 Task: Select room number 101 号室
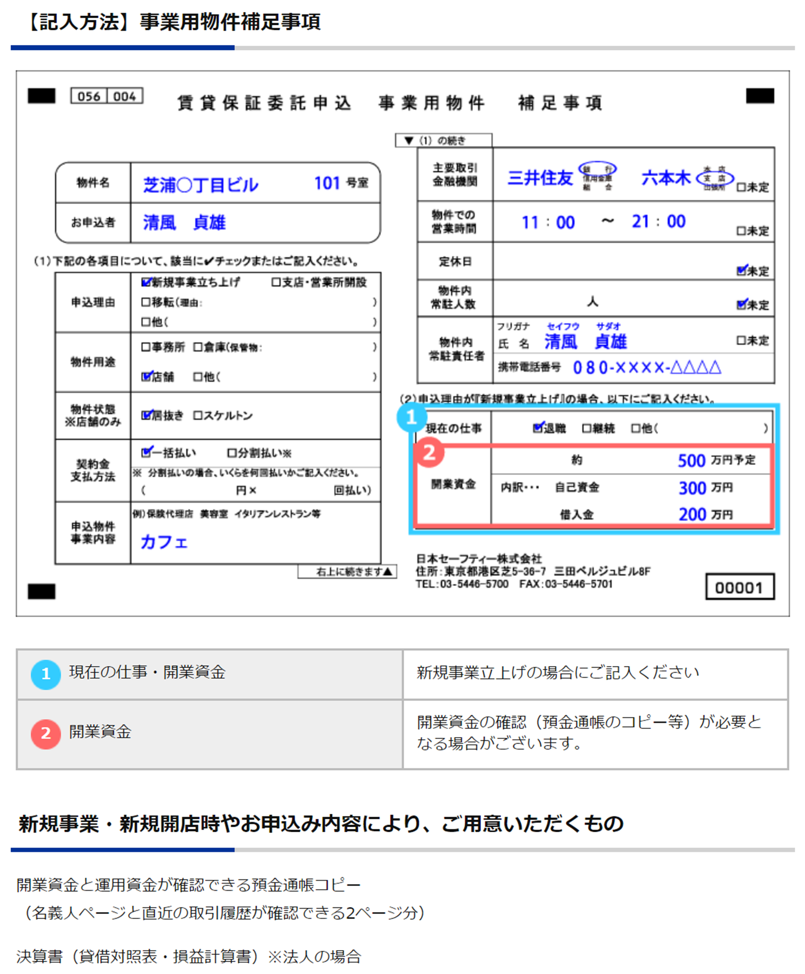(x=341, y=183)
